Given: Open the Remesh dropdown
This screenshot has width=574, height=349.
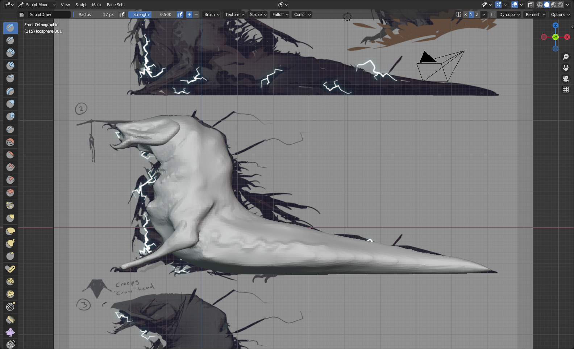Looking at the screenshot, I should [535, 14].
